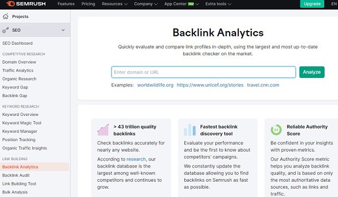Click the green 'new' badge beside App Center
338x197 pixels.
(191, 4)
